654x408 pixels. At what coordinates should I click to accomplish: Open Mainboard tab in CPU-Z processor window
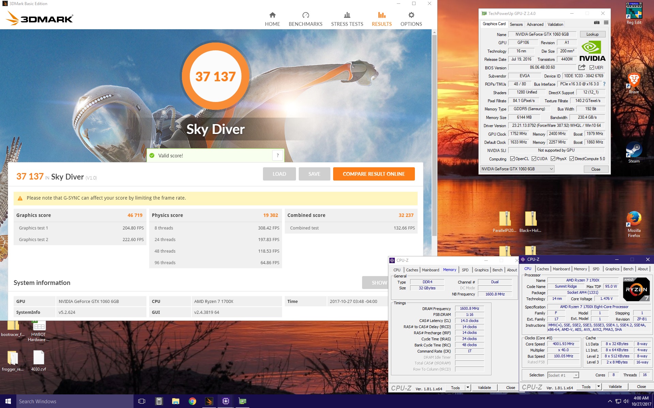(x=561, y=269)
